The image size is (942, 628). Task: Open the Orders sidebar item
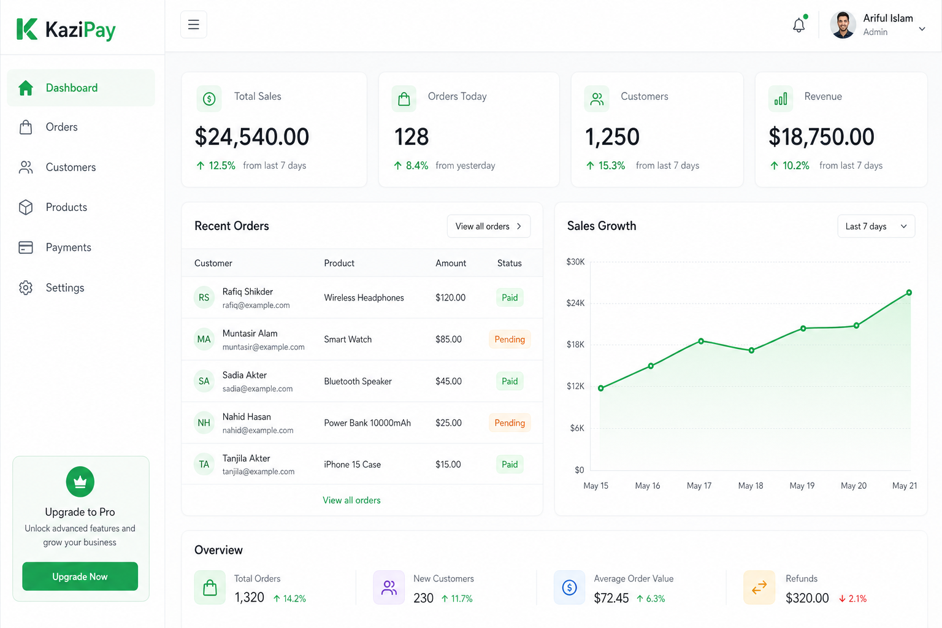pyautogui.click(x=81, y=127)
